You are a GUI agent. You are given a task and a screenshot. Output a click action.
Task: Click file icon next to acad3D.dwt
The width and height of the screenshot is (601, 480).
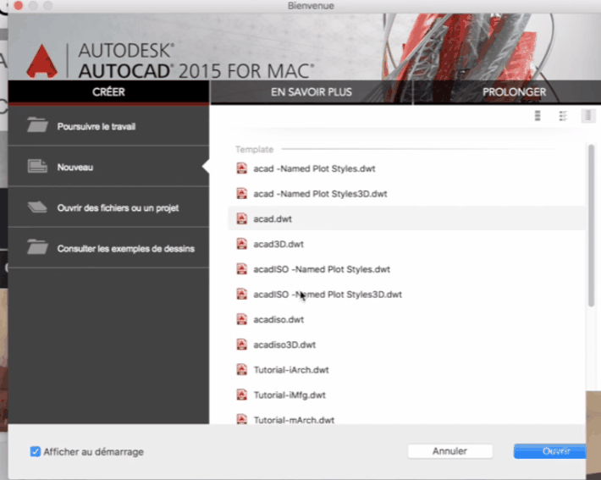click(x=241, y=244)
